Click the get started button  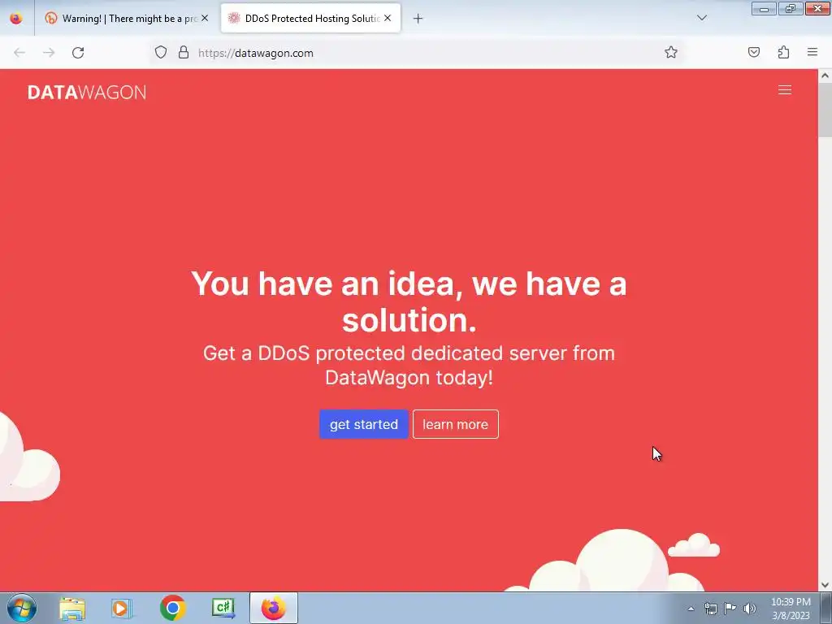364,424
